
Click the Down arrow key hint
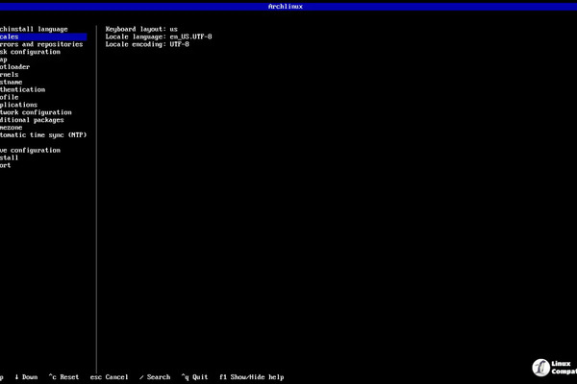point(26,377)
